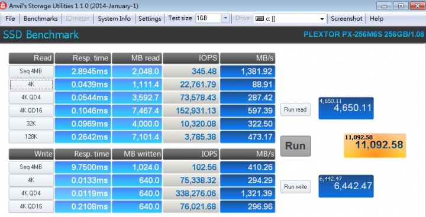Open the Help menu
This screenshot has height=217, width=426.
376,18
